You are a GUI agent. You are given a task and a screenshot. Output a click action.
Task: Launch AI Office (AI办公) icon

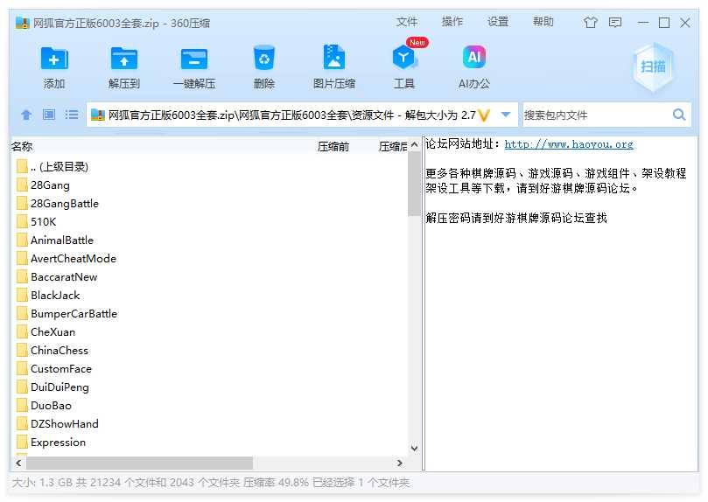(474, 57)
